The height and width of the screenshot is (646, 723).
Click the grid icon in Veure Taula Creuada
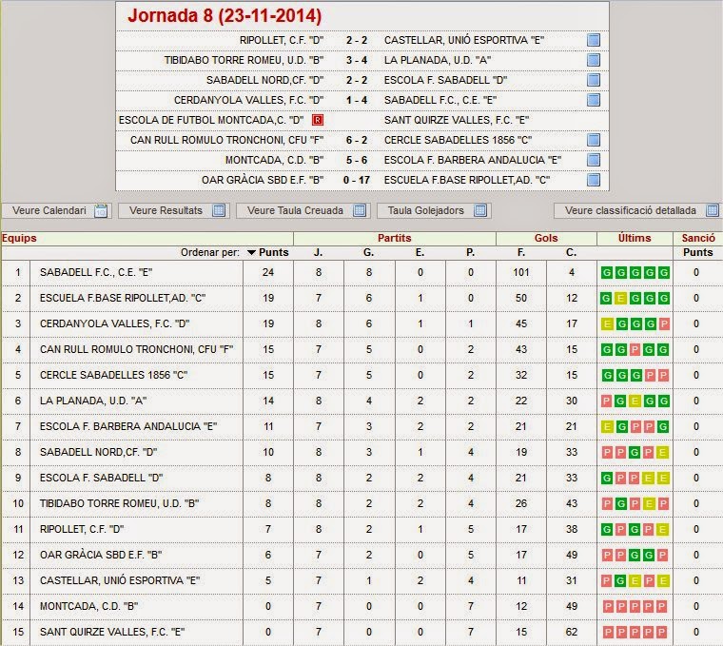point(360,210)
